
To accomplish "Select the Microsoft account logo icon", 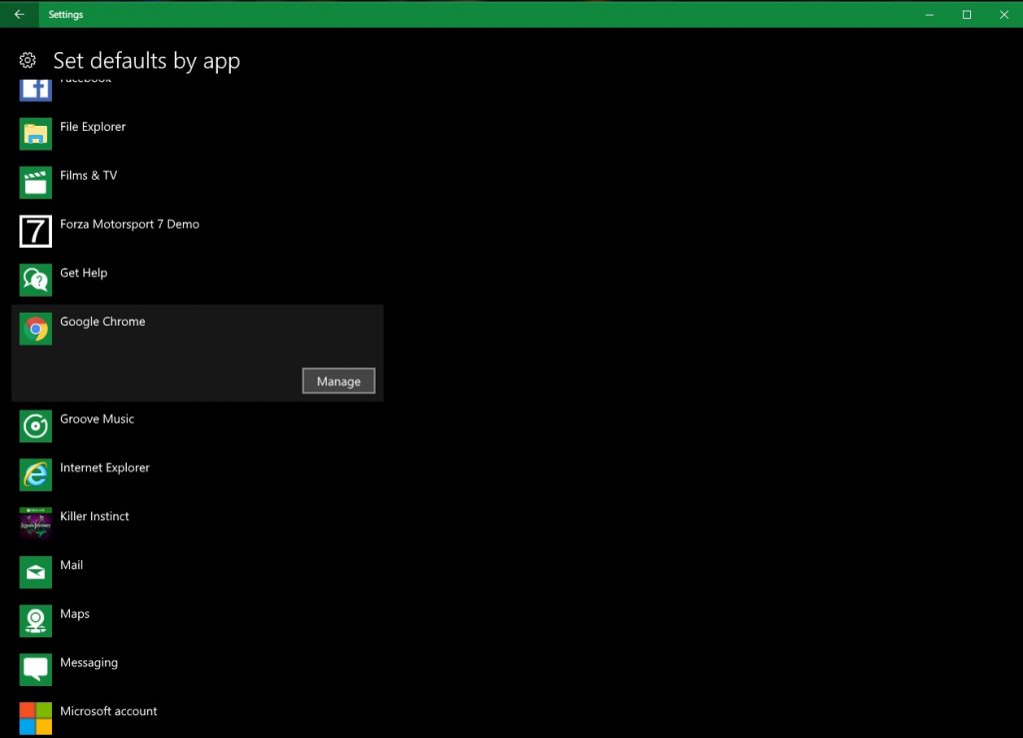I will pyautogui.click(x=35, y=718).
